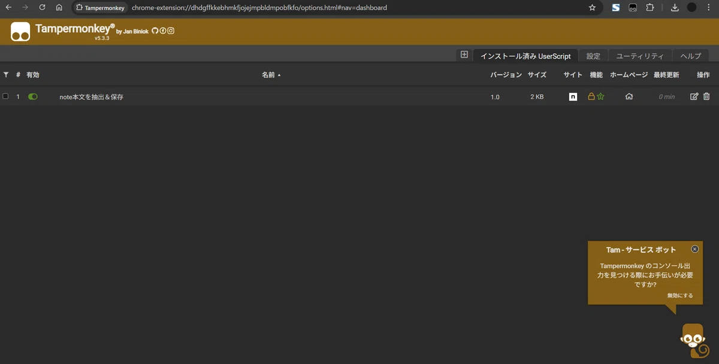The image size is (719, 364).
Task: Click the green star feature icon
Action: point(600,96)
